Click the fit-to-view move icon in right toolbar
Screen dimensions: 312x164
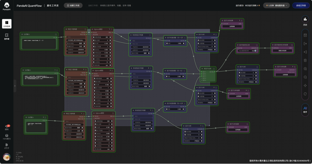pos(305,85)
